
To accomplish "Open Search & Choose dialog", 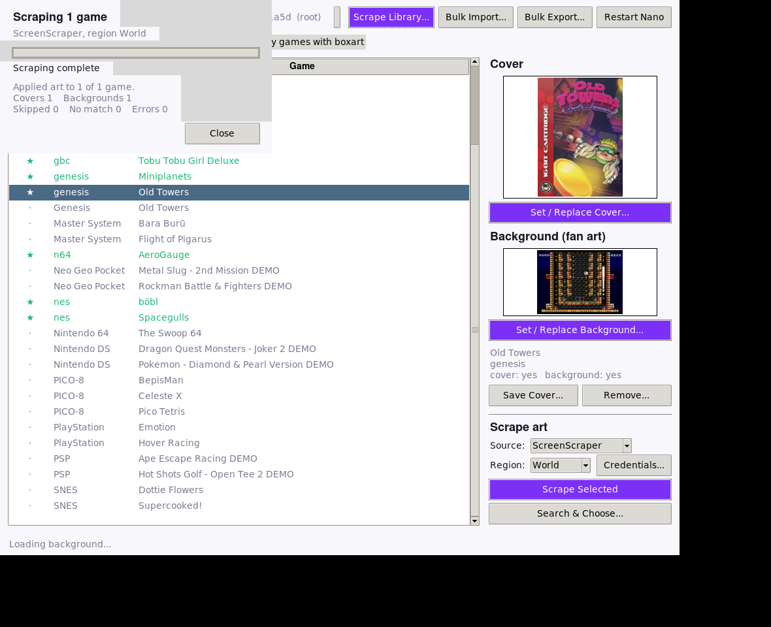I will point(580,513).
